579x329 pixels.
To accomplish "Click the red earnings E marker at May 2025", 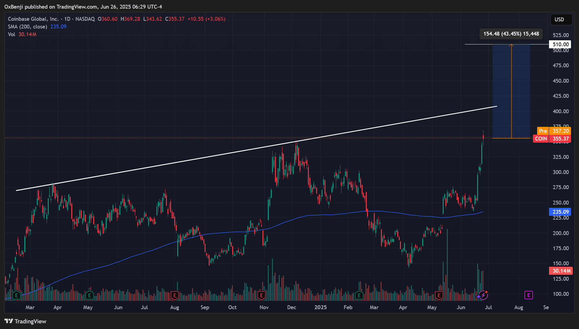I will tap(439, 295).
